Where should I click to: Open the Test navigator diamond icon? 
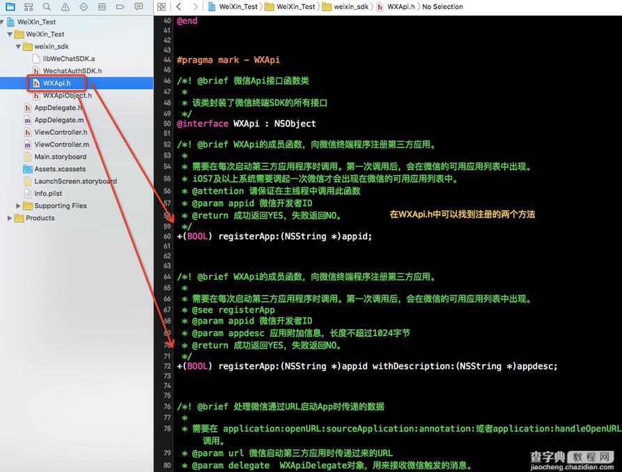point(84,6)
